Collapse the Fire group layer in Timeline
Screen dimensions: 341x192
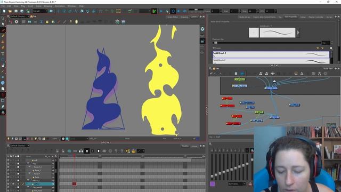pos(28,164)
